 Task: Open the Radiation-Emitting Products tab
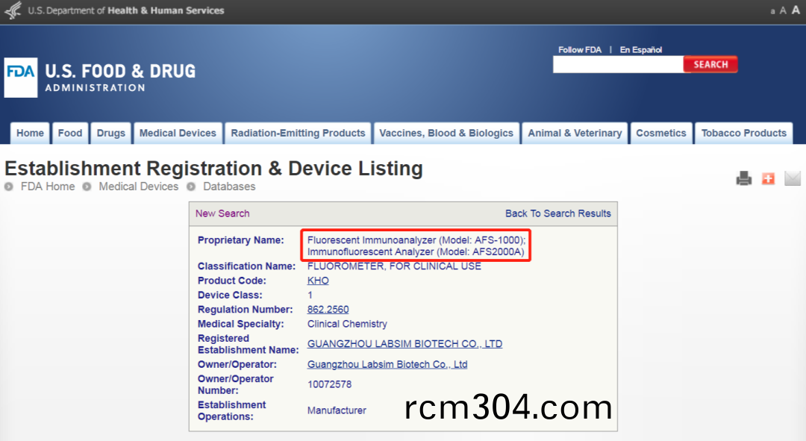tap(298, 133)
